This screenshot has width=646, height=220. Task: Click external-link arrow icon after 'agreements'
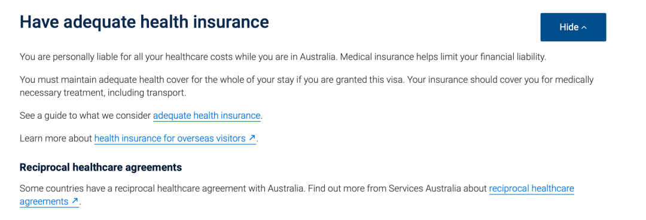tap(75, 201)
